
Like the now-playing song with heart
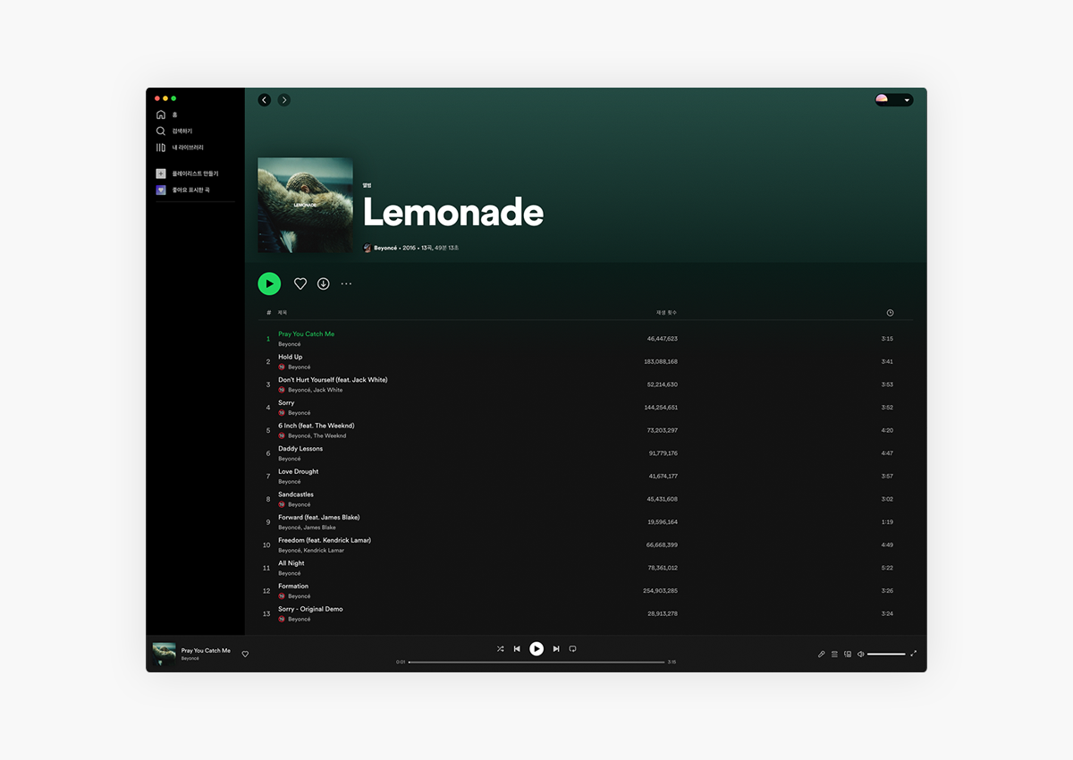pyautogui.click(x=245, y=654)
